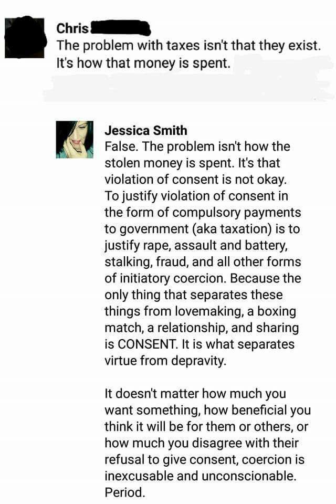Visit Jessica Smith's profile name link
This screenshot has width=336, height=504.
(x=145, y=131)
